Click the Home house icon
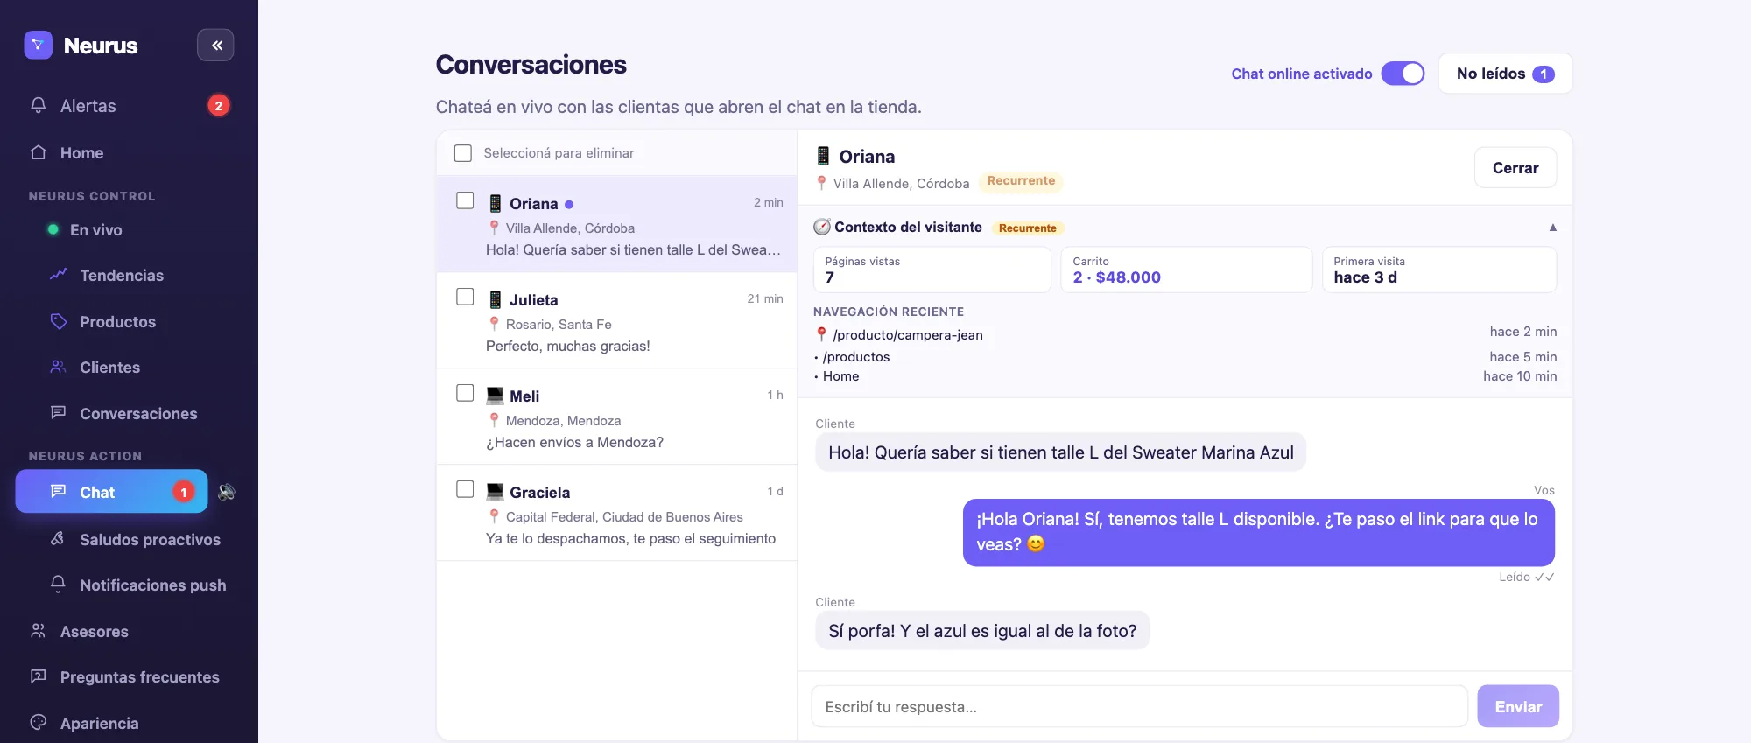 (38, 152)
